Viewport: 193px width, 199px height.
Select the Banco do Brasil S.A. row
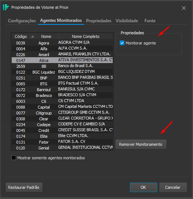pyautogui.click(x=62, y=66)
